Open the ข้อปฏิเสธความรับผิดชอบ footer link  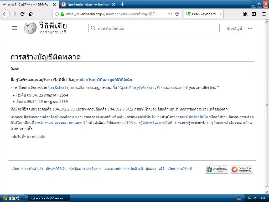(x=85, y=169)
